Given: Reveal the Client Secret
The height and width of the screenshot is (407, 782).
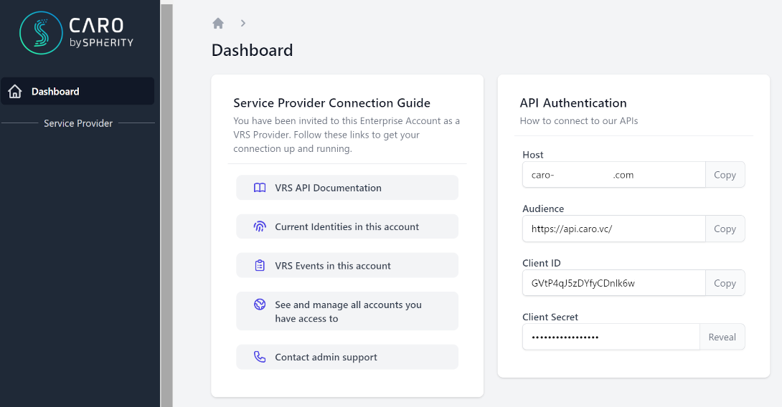Looking at the screenshot, I should [722, 337].
